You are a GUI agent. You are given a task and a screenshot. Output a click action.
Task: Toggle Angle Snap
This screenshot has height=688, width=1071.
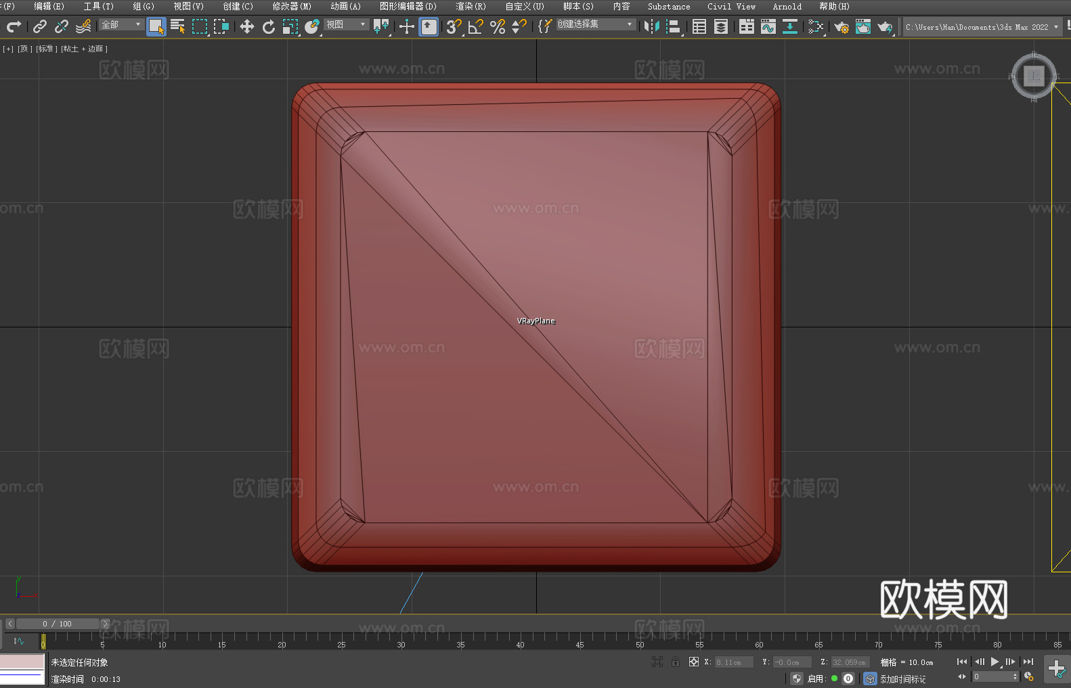point(476,26)
